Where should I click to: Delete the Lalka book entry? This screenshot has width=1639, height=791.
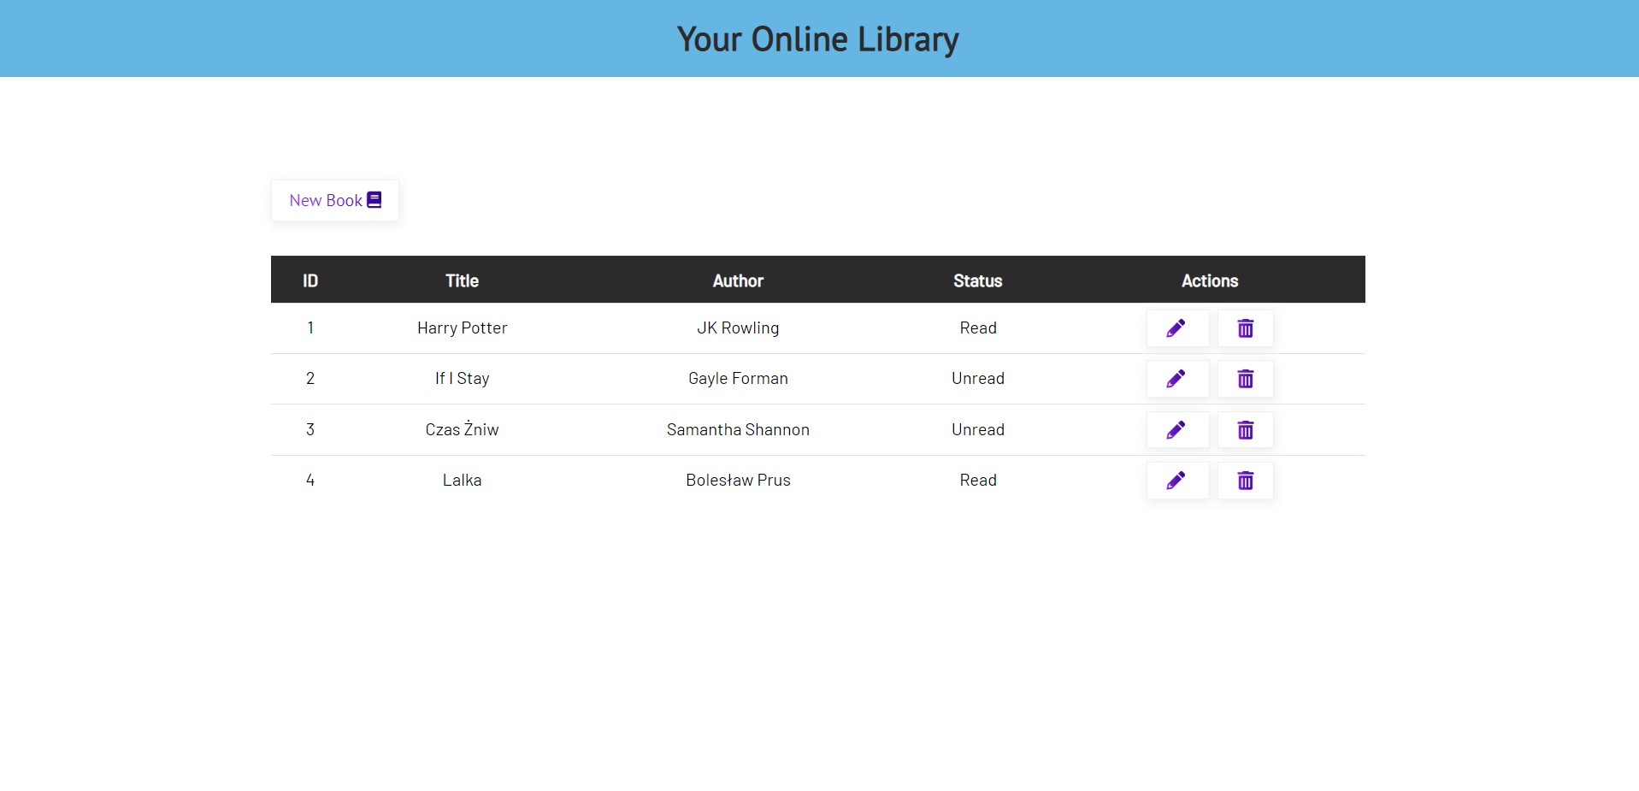1245,480
